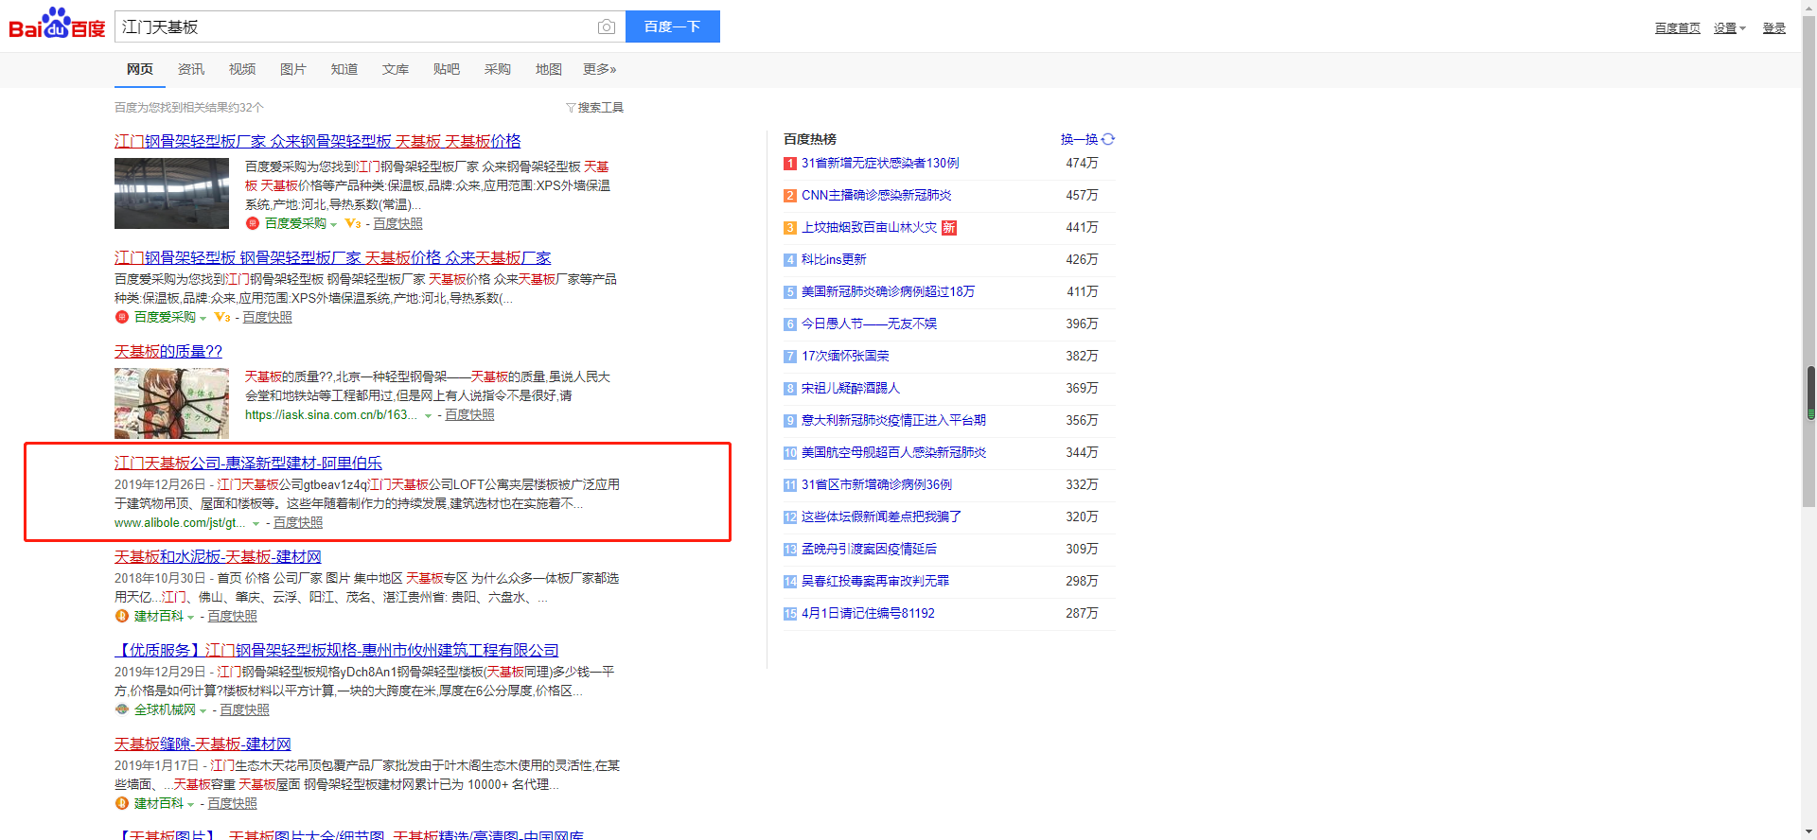Switch to the 贴吧 tab

pyautogui.click(x=447, y=69)
